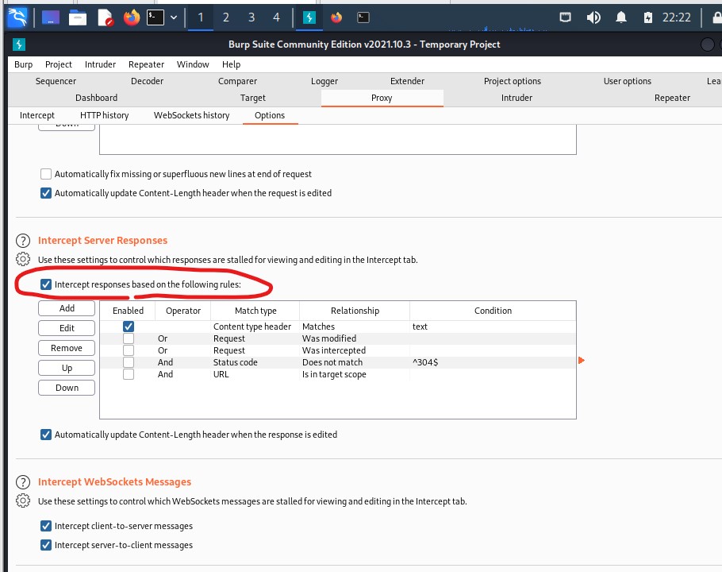722x572 pixels.
Task: Open the Kali Linux applications menu
Action: [18, 17]
